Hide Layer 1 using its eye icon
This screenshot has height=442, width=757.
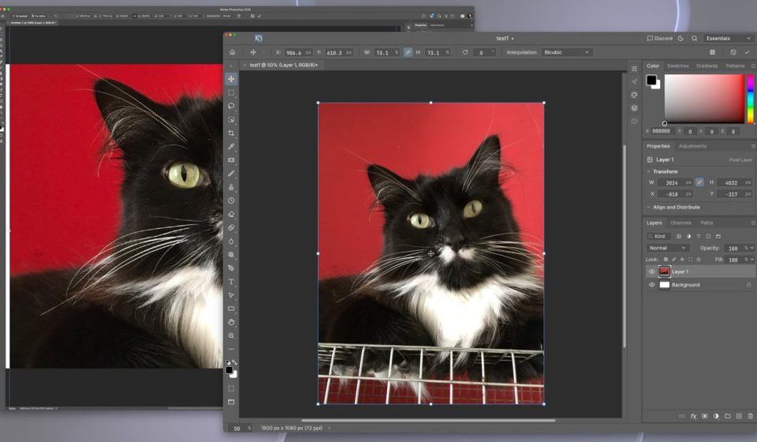(652, 272)
